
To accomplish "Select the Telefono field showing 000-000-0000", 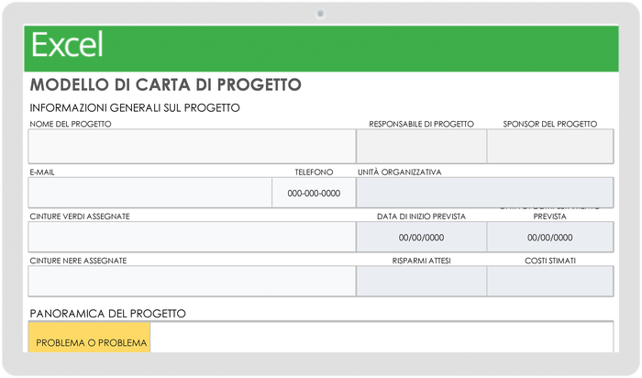I will (314, 193).
